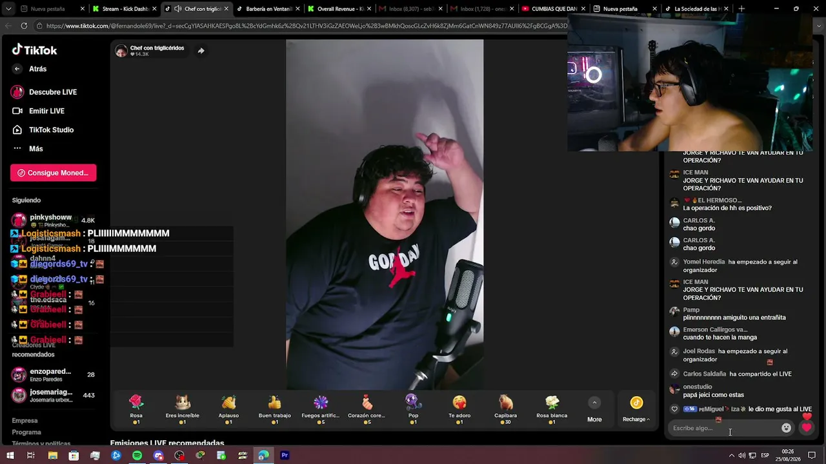Send the Rosa blanca gift
Viewport: 826px width, 464px height.
tap(552, 409)
